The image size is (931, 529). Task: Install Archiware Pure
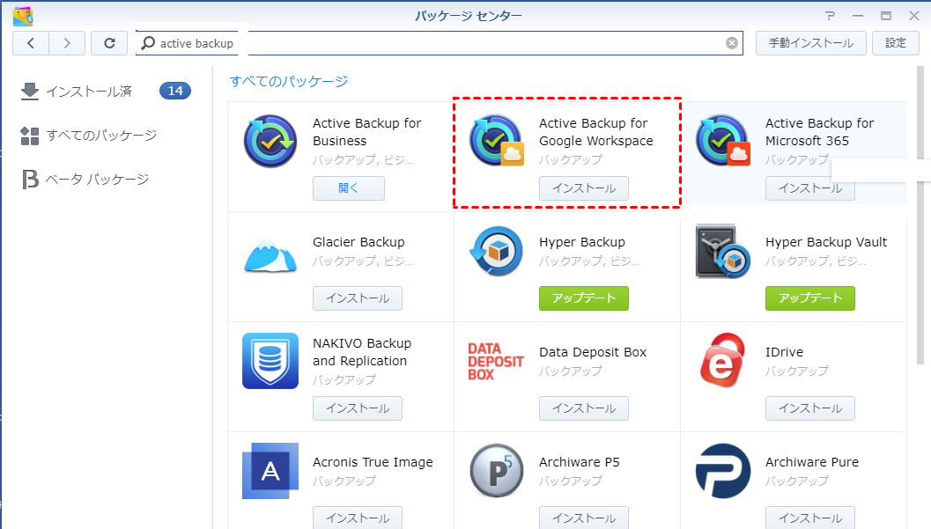pos(809,518)
